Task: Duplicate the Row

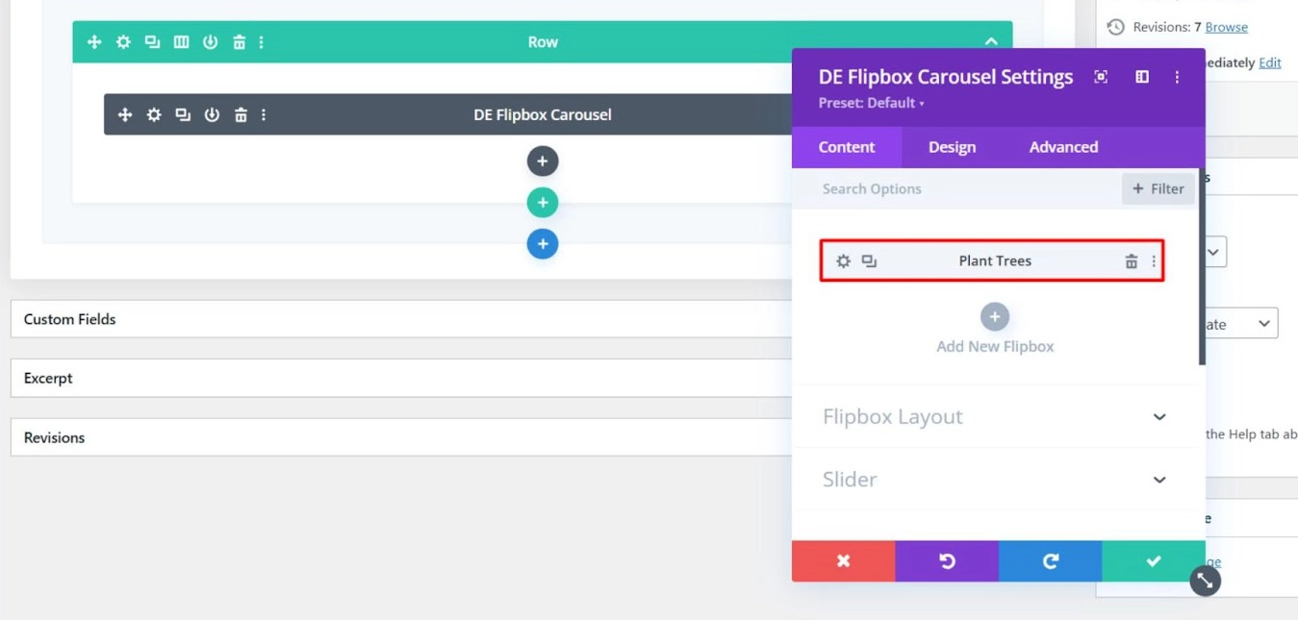Action: tap(152, 42)
